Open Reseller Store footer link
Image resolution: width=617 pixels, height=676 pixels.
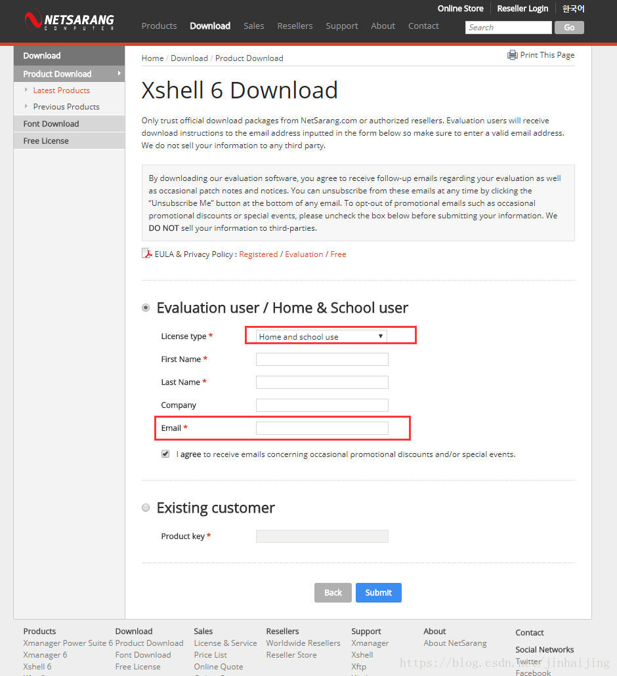[x=291, y=655]
